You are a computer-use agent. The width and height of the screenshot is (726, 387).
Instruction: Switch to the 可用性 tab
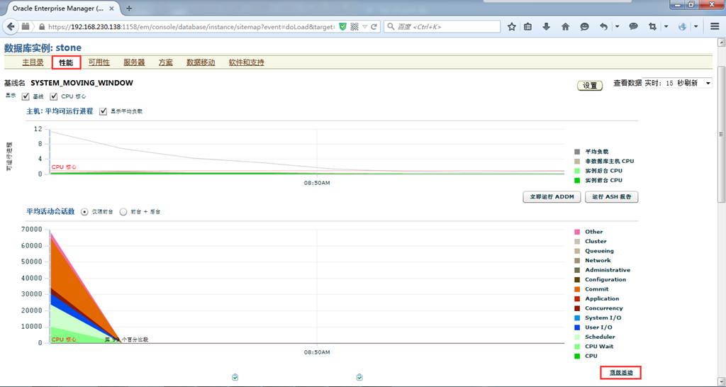99,62
